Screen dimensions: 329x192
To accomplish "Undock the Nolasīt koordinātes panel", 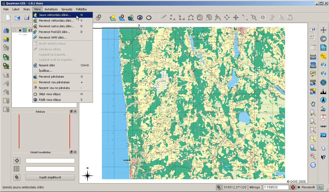I will click(x=71, y=152).
